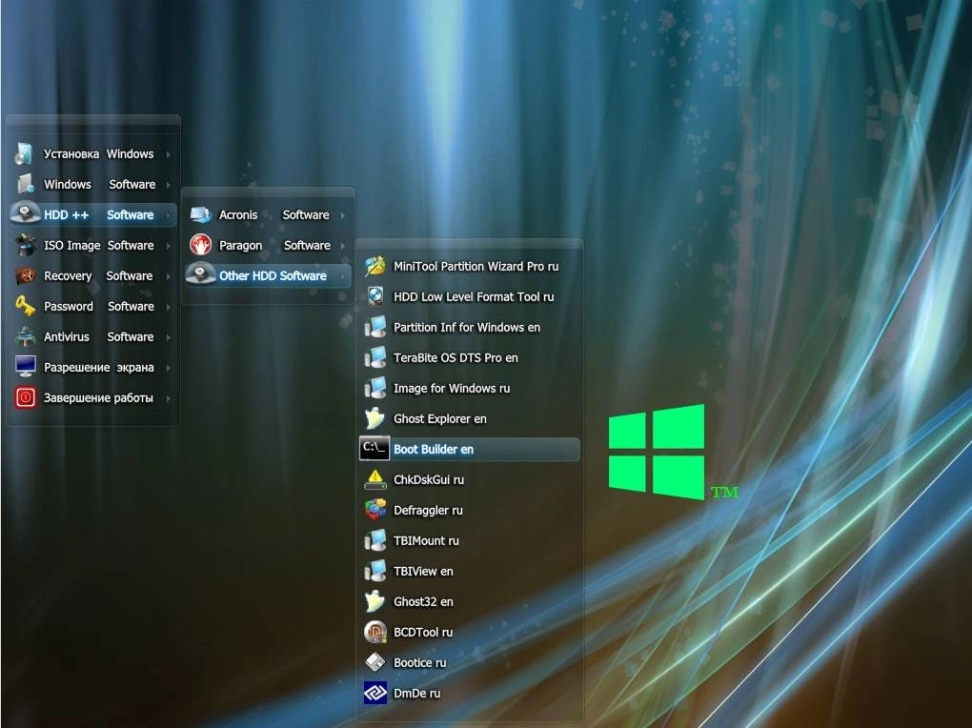This screenshot has height=728, width=972.
Task: Open the Установка Windows menu entry
Action: pyautogui.click(x=93, y=153)
